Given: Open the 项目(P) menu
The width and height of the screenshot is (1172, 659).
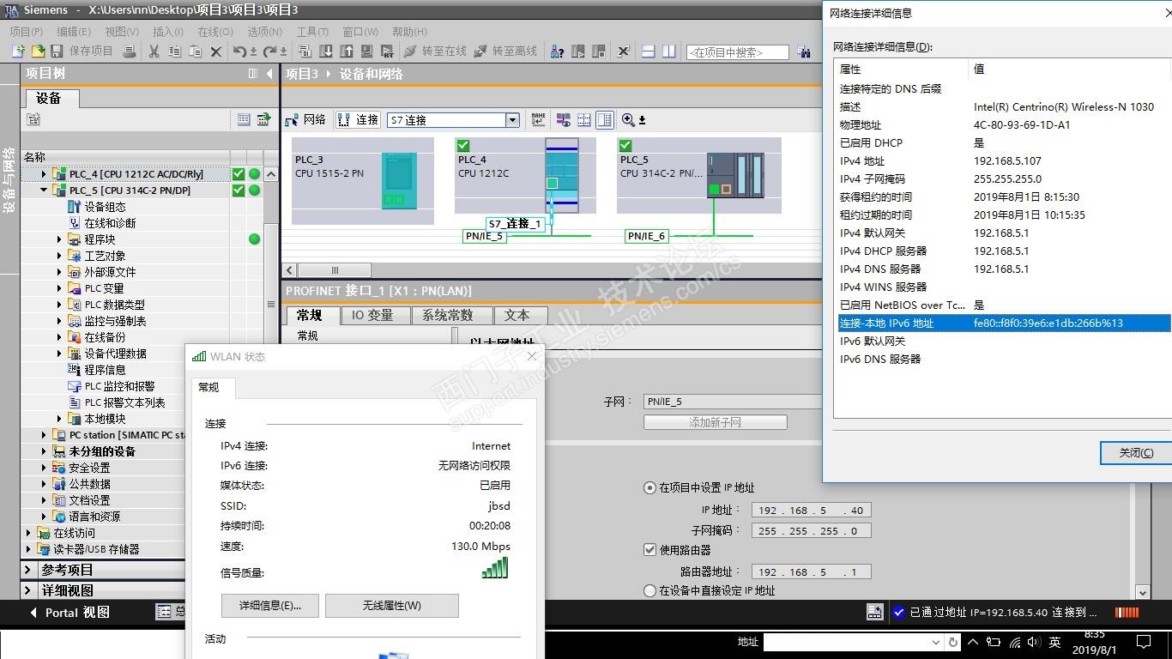Looking at the screenshot, I should pos(27,32).
